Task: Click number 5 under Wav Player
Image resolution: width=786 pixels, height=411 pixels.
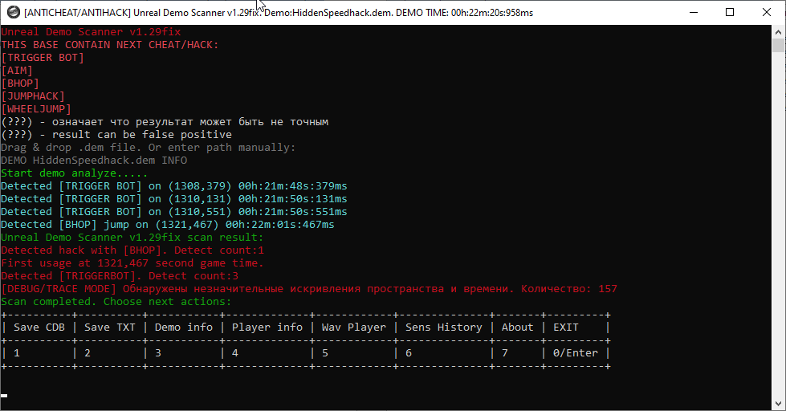Action: pos(325,353)
